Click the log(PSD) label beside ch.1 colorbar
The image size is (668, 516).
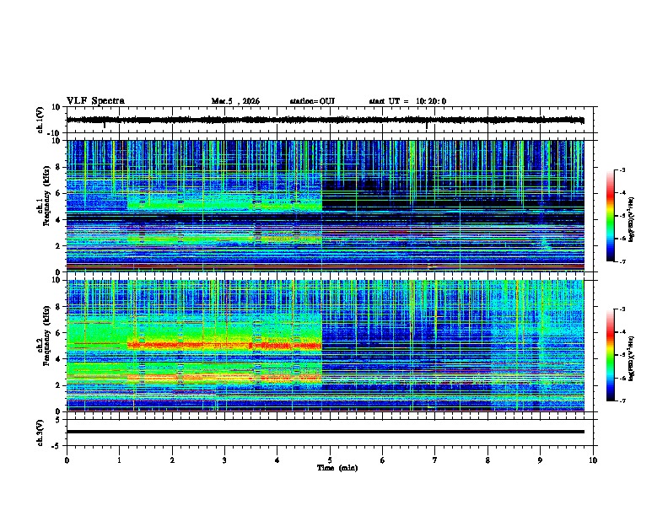[x=632, y=219]
